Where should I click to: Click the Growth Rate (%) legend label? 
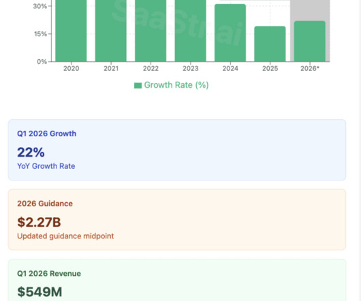pos(176,85)
